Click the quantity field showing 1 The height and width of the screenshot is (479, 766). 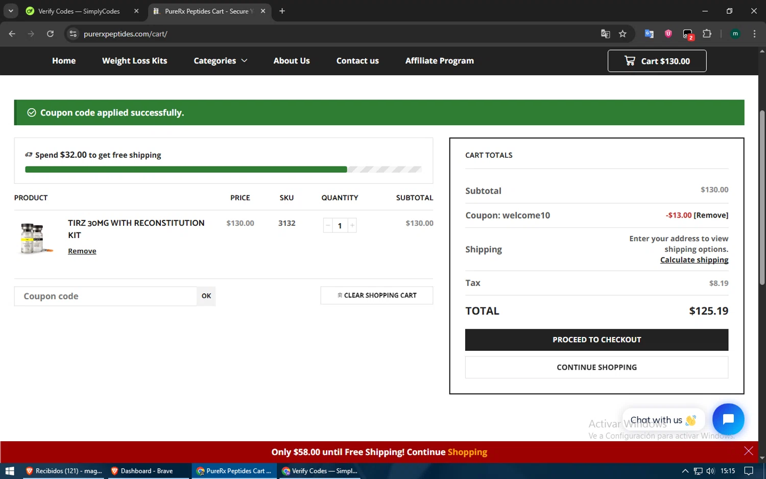click(x=340, y=225)
